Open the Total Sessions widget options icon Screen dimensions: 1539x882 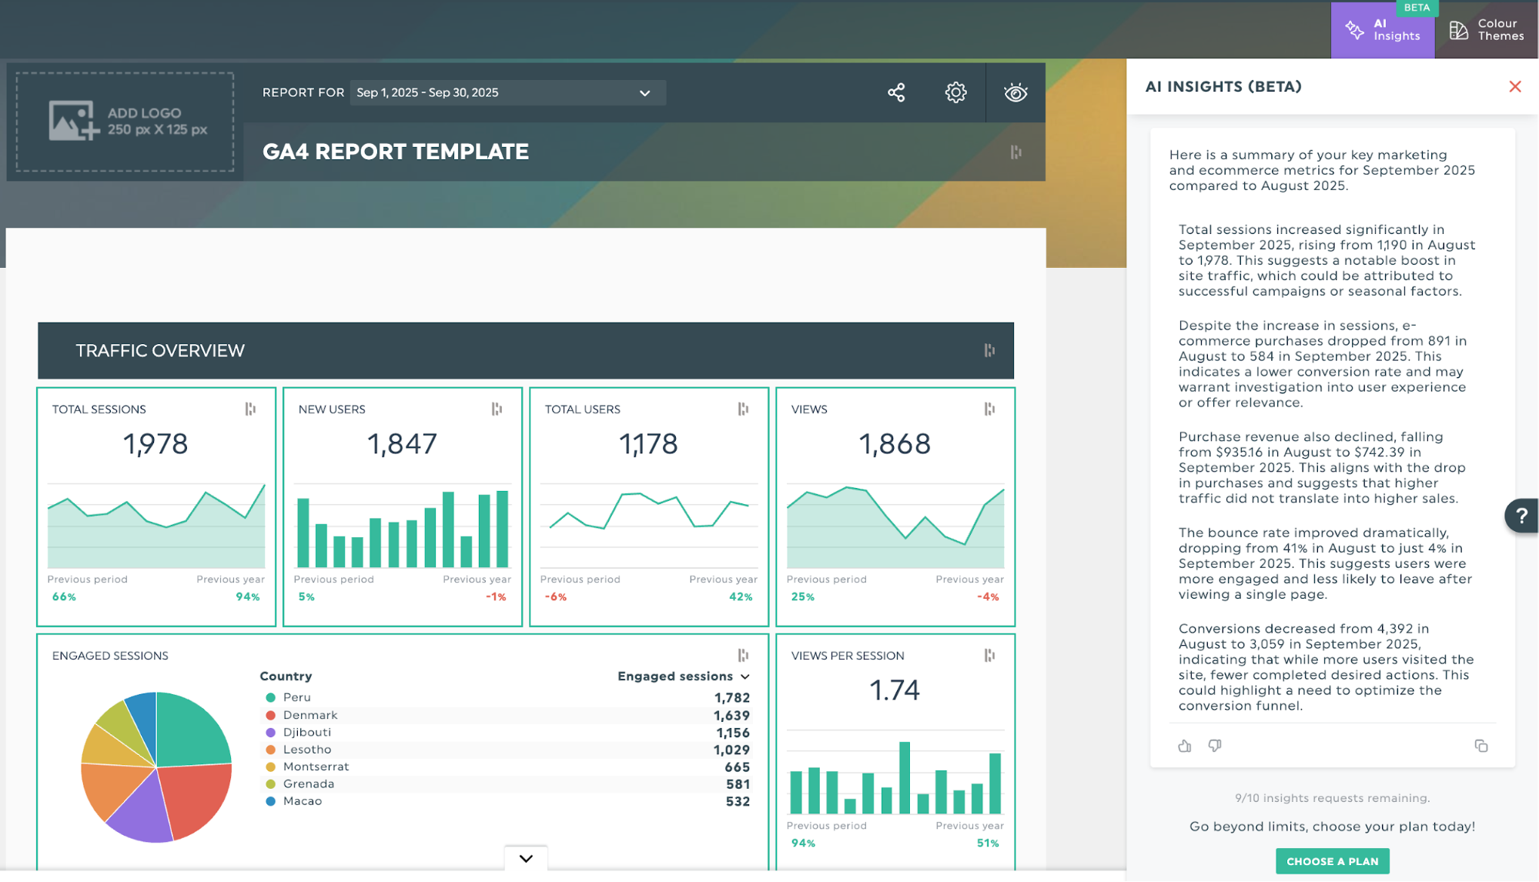(x=250, y=409)
